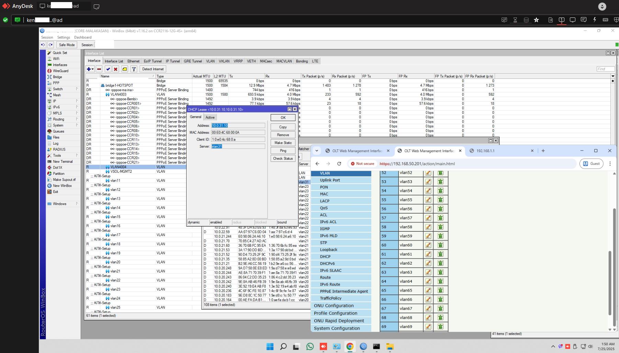Click the Chrome address bar URL
The height and width of the screenshot is (353, 619).
pyautogui.click(x=417, y=164)
